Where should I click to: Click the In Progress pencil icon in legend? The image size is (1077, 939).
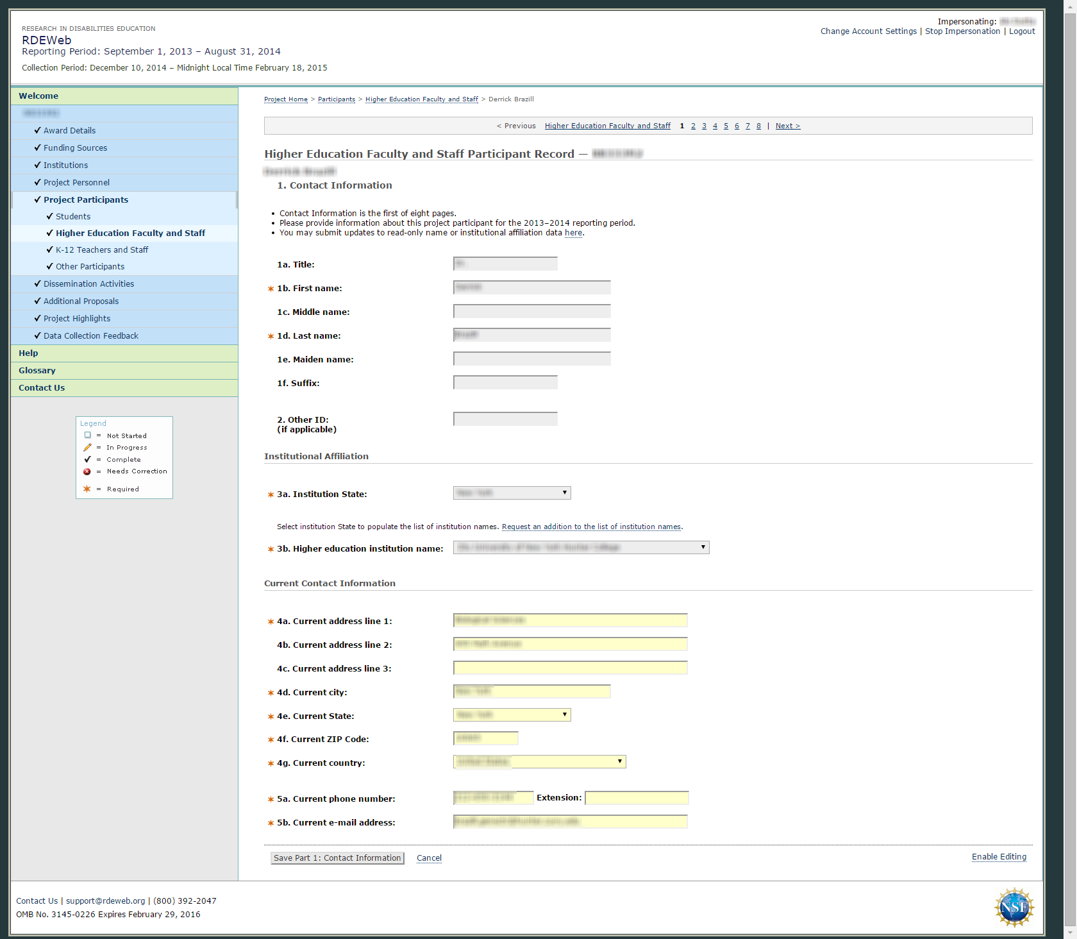[87, 448]
